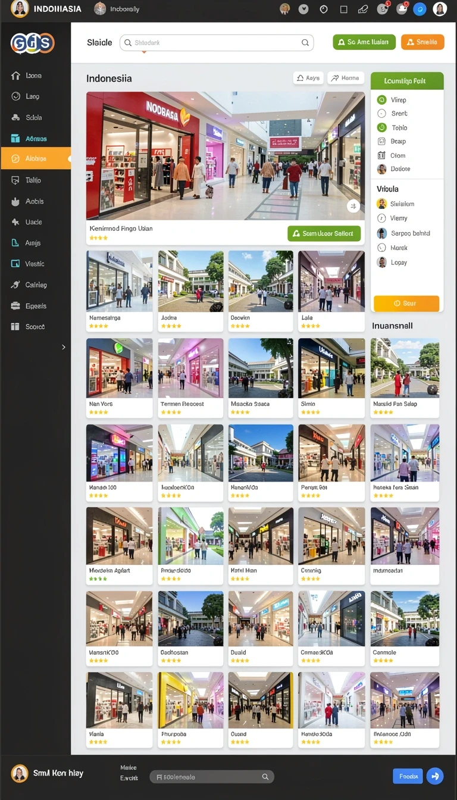The width and height of the screenshot is (457, 800).
Task: Click the square window icon in the top bar
Action: (343, 9)
